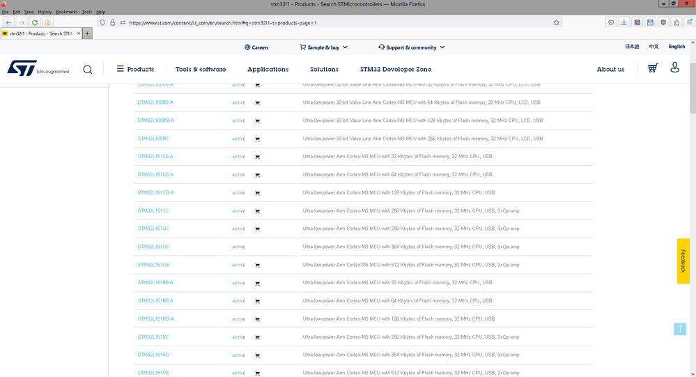The height and width of the screenshot is (377, 696).
Task: Click the ST life.augmented logo
Action: [38, 69]
